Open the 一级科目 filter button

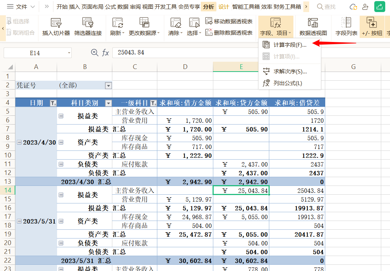point(153,103)
